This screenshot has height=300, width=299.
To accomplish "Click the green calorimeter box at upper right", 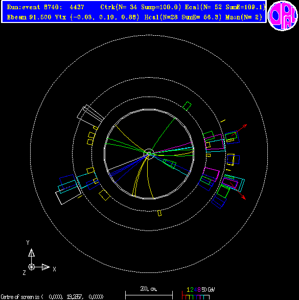I will [x=187, y=106].
